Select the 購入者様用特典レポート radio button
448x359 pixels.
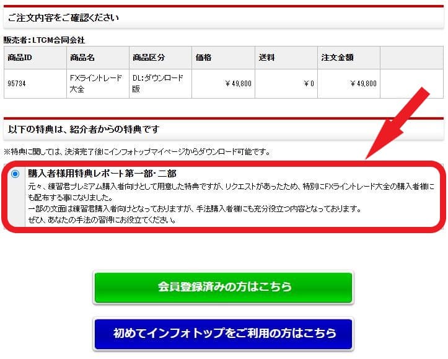coord(15,174)
